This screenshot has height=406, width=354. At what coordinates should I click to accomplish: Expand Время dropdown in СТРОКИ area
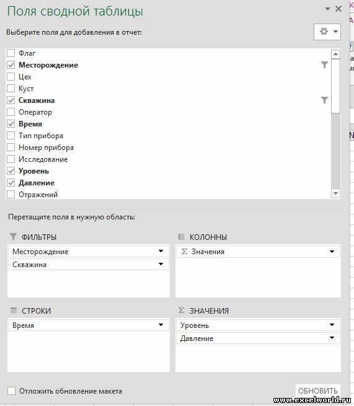[161, 325]
